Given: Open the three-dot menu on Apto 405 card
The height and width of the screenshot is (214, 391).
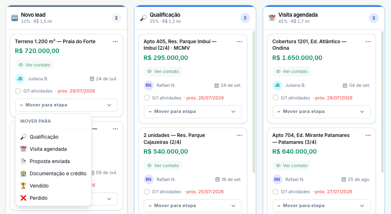Looking at the screenshot, I should click(239, 42).
